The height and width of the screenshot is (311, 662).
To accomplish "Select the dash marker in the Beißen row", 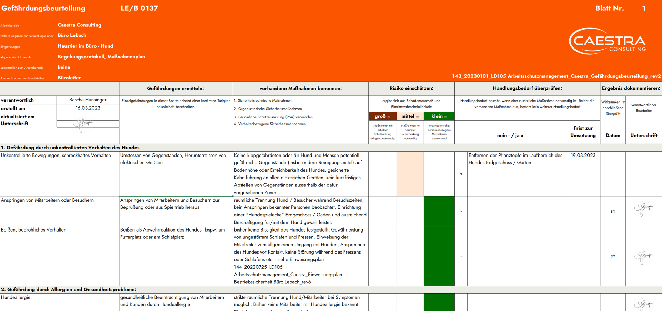I will click(x=461, y=256).
